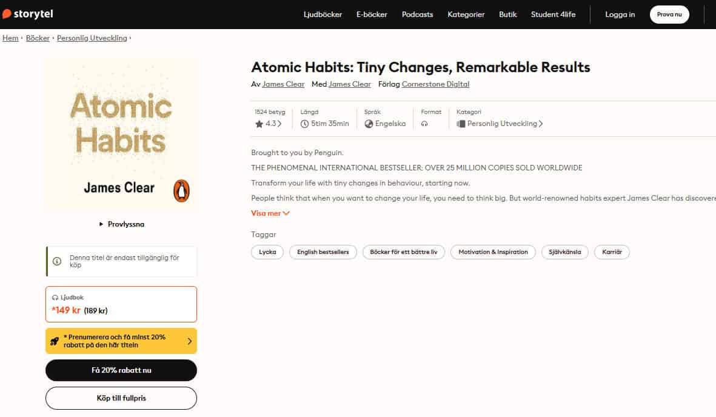Viewport: 716px width, 417px height.
Task: Click the globe language icon
Action: pos(369,124)
